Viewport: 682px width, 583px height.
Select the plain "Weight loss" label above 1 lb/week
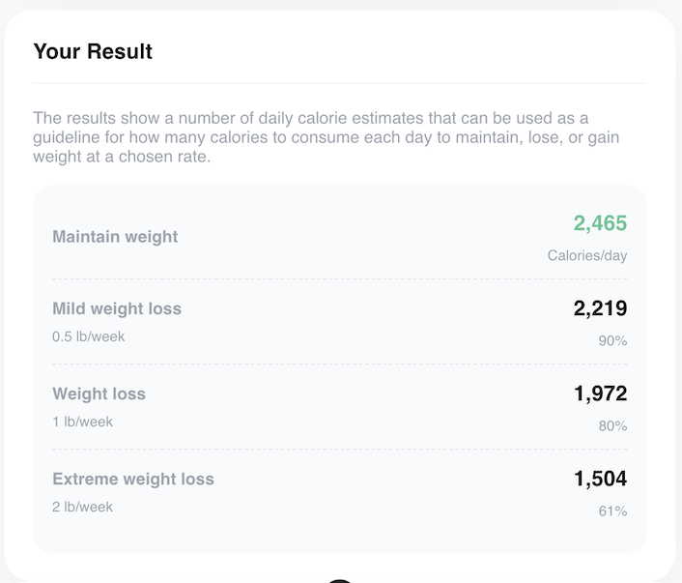(x=99, y=394)
